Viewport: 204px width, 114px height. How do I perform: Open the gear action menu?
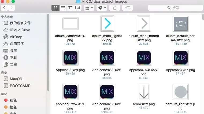pyautogui.click(x=102, y=8)
